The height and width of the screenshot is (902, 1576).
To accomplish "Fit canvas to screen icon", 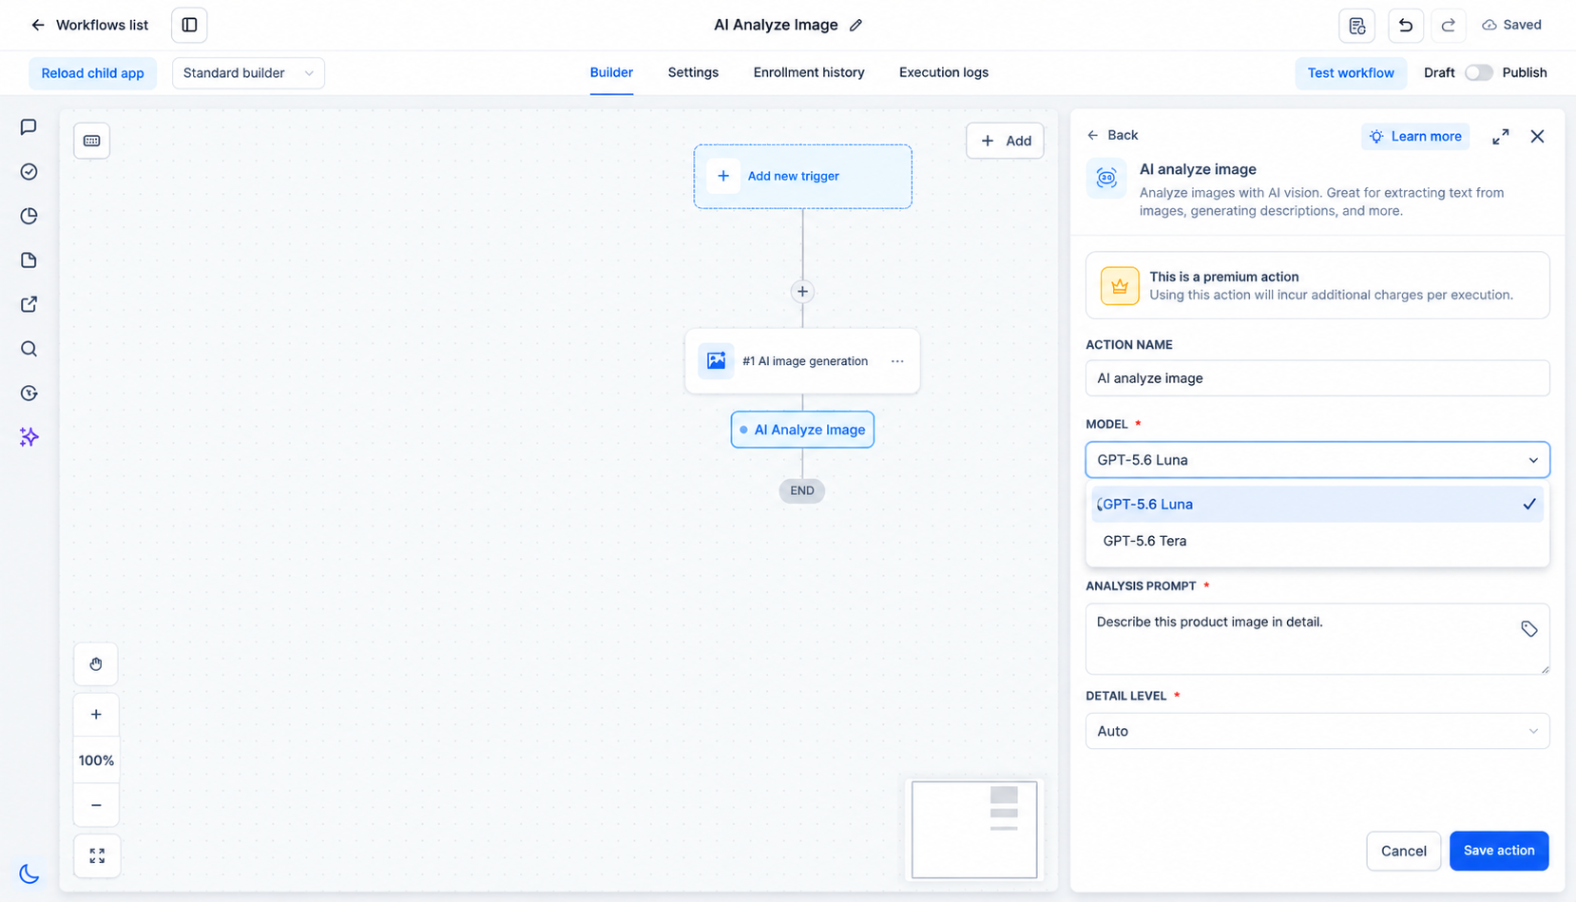I will [97, 855].
